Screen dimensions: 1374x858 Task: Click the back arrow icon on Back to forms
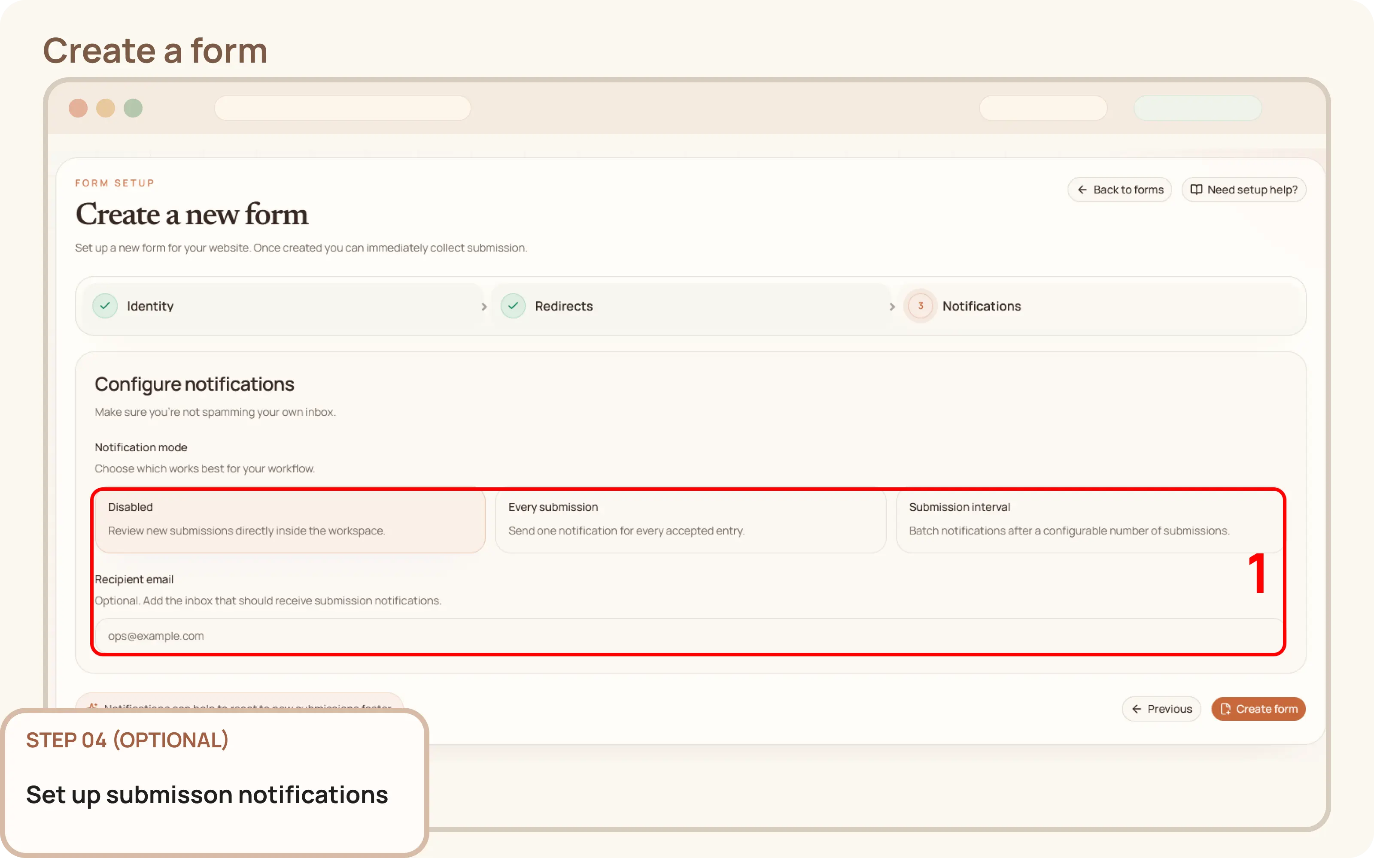coord(1083,189)
